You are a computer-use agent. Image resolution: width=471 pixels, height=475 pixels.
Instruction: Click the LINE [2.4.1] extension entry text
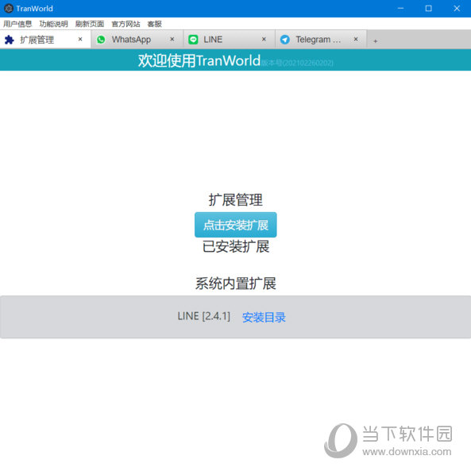204,316
